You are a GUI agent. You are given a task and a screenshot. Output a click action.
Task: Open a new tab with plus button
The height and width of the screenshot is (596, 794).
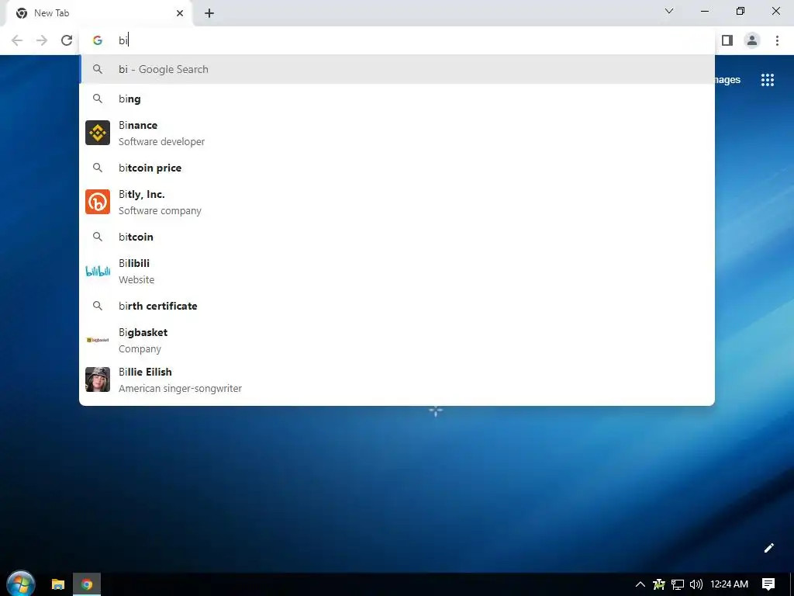[x=209, y=13]
